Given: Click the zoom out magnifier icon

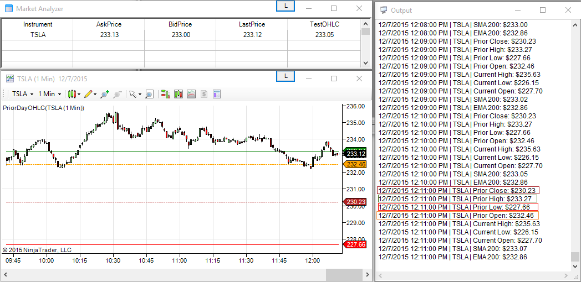Looking at the screenshot, I should click(118, 94).
